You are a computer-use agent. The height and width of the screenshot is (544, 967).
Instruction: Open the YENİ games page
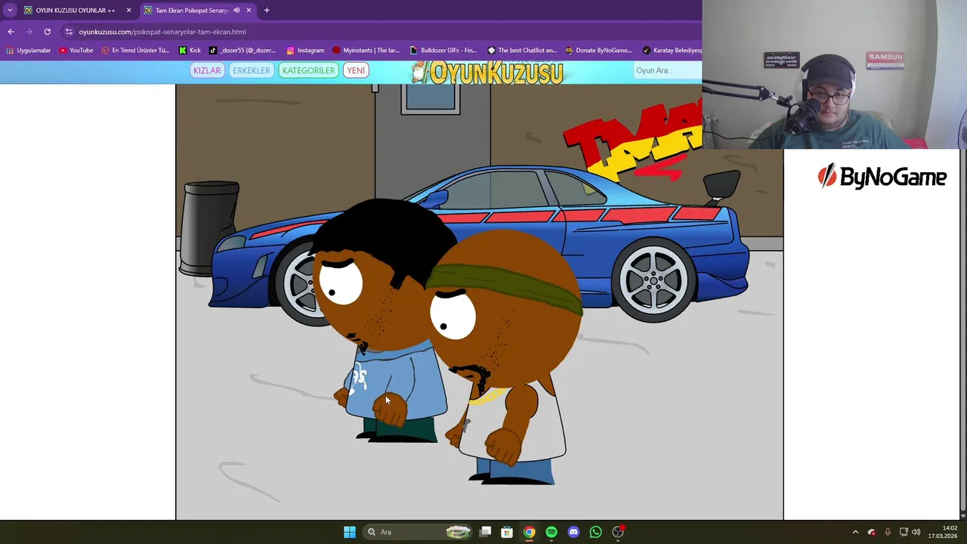tap(356, 70)
